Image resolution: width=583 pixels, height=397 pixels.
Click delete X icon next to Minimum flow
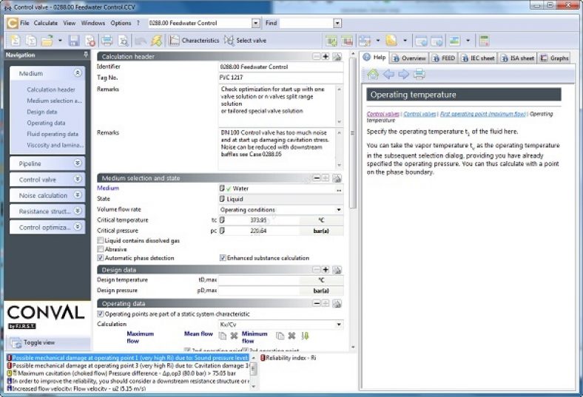[292, 336]
